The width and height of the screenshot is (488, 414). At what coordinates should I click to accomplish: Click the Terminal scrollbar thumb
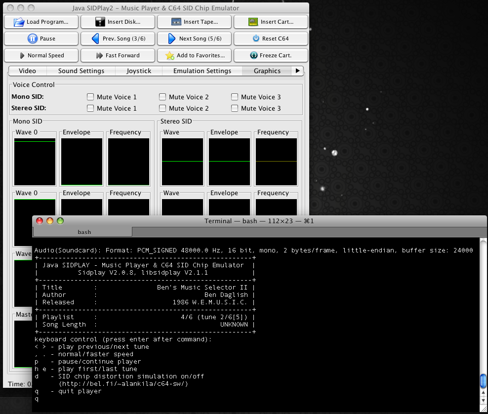click(x=484, y=381)
